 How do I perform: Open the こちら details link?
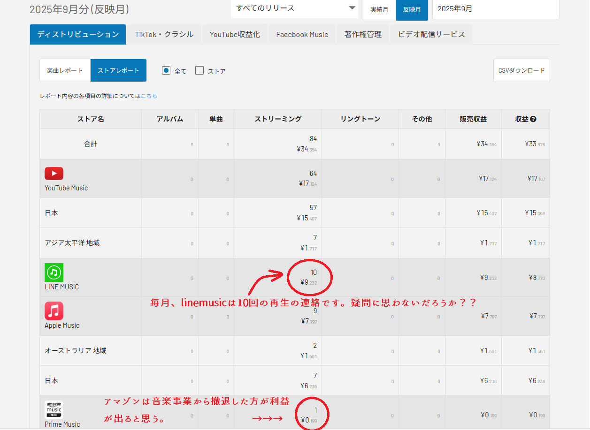149,96
